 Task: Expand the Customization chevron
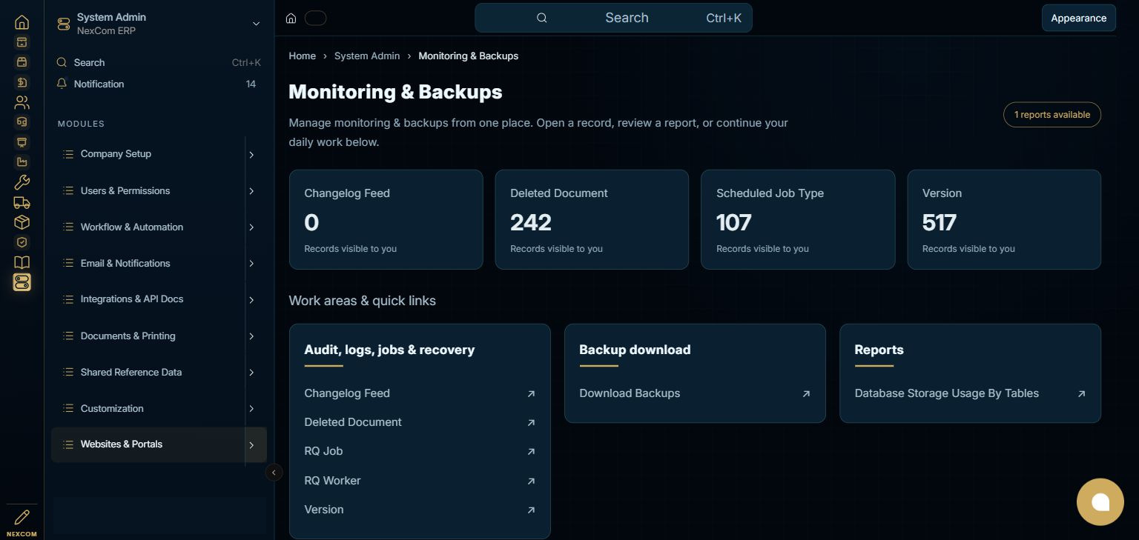251,409
